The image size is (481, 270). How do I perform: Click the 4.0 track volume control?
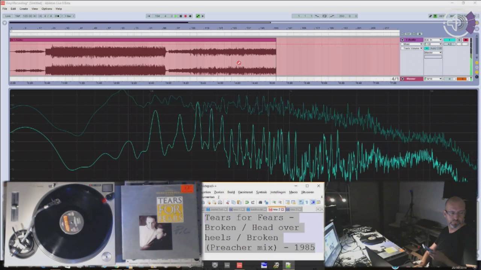click(449, 44)
